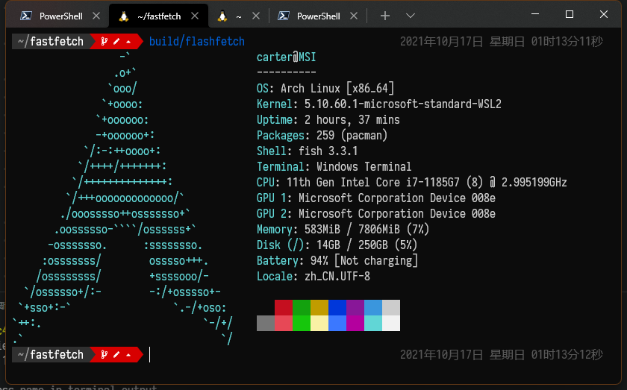Click the cyan color block
Image resolution: width=627 pixels, height=390 pixels.
tap(373, 324)
